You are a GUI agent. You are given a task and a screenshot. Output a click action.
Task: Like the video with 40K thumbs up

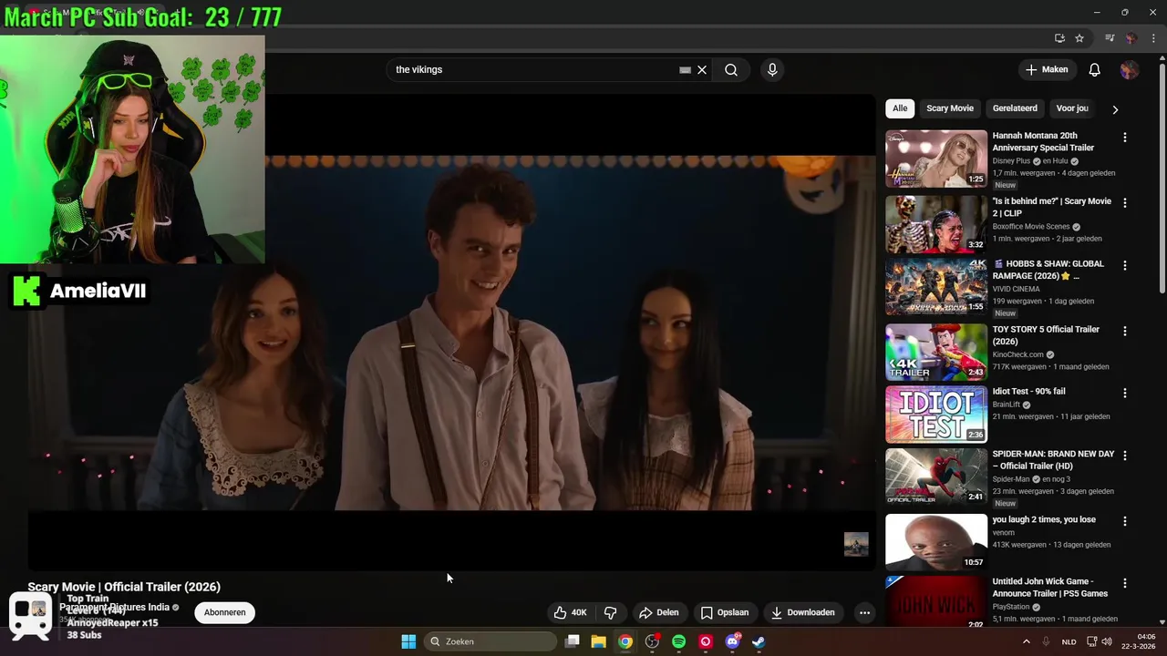[x=571, y=612]
